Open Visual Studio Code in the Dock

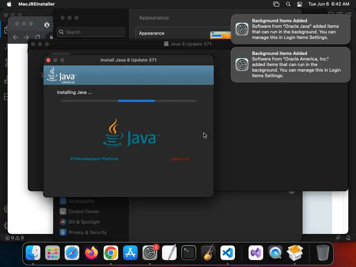tap(227, 253)
